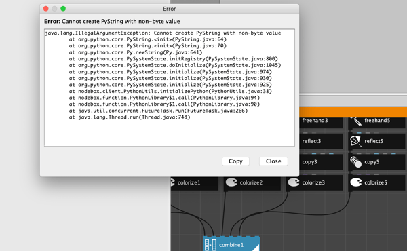
Task: Select the colorize2 node icon
Action: pyautogui.click(x=231, y=182)
